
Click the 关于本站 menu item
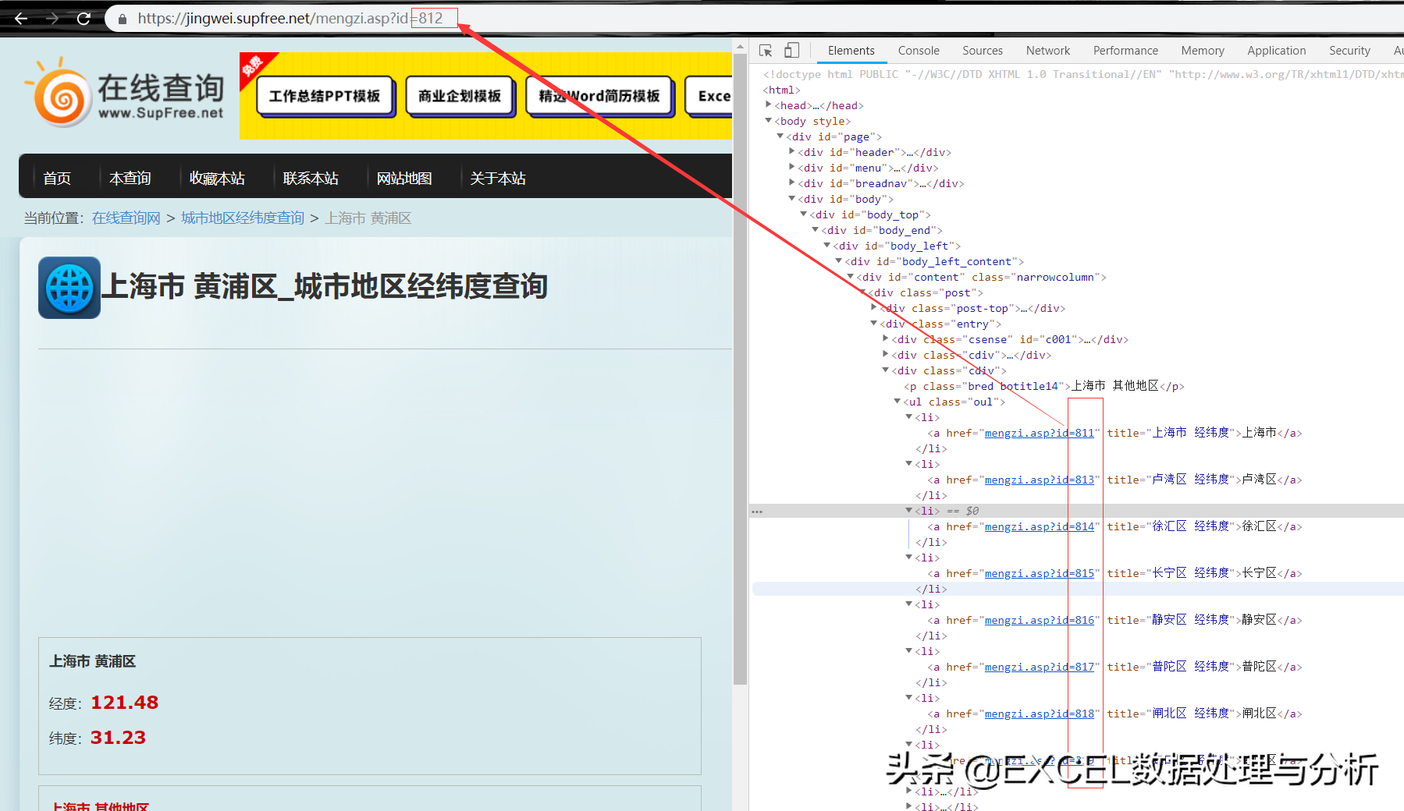pos(498,179)
